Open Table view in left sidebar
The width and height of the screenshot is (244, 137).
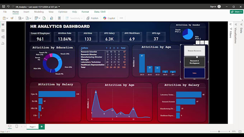point(3,31)
